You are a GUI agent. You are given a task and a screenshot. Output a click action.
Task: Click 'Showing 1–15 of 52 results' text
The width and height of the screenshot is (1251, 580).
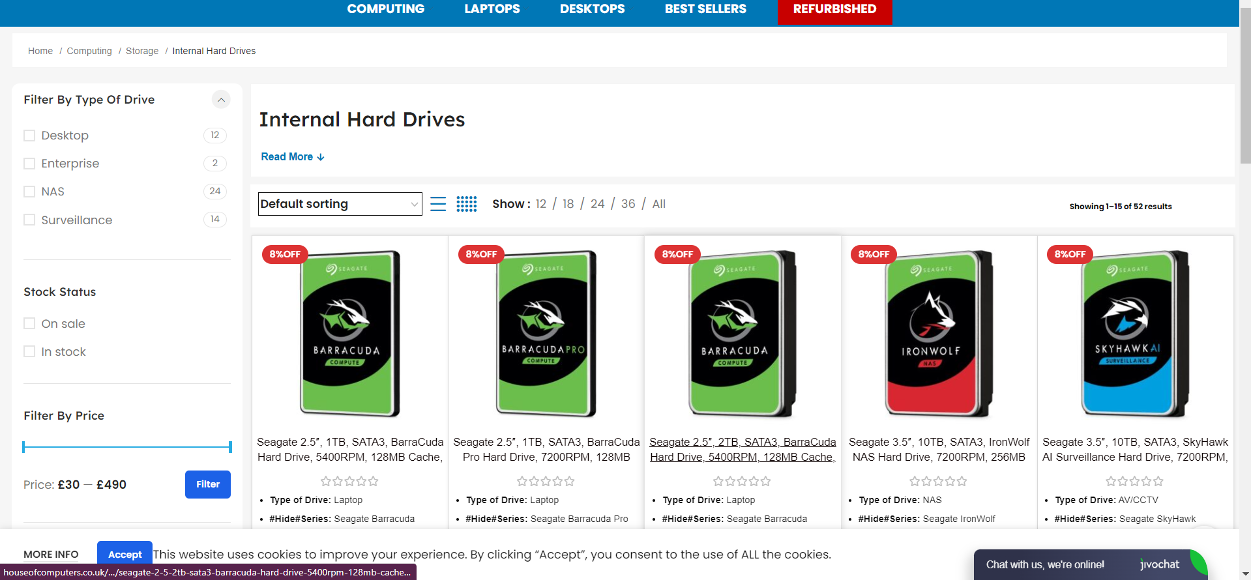click(1121, 207)
